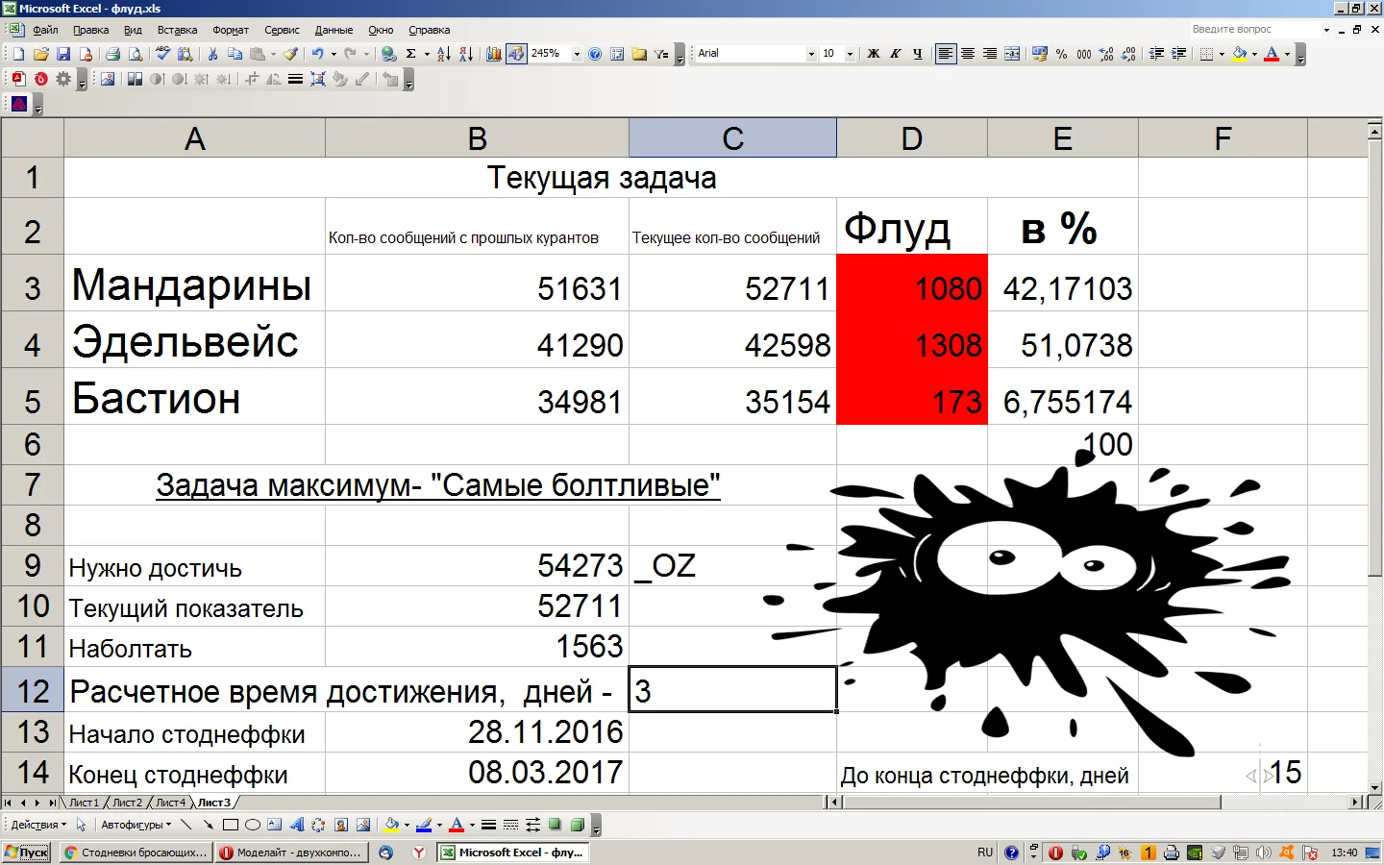Viewport: 1384px width, 865px height.
Task: Merge and center the cells
Action: [x=1012, y=54]
